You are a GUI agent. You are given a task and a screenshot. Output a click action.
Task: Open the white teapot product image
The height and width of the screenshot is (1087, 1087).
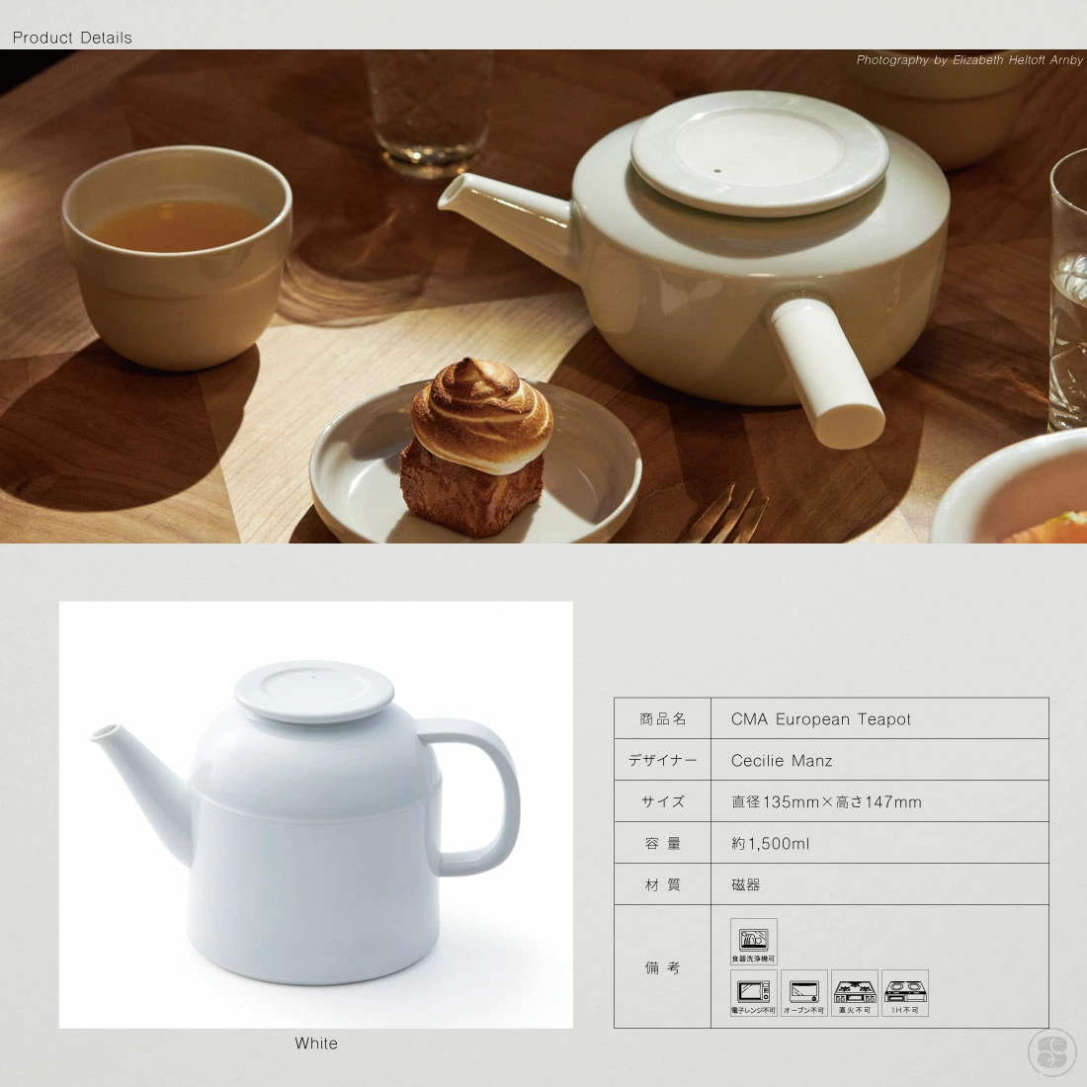(x=316, y=814)
